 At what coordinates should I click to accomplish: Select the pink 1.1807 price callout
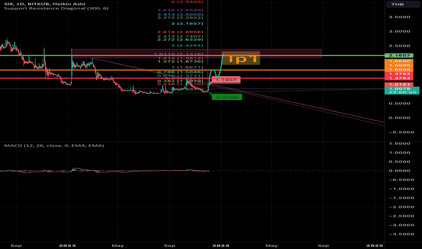point(226,80)
